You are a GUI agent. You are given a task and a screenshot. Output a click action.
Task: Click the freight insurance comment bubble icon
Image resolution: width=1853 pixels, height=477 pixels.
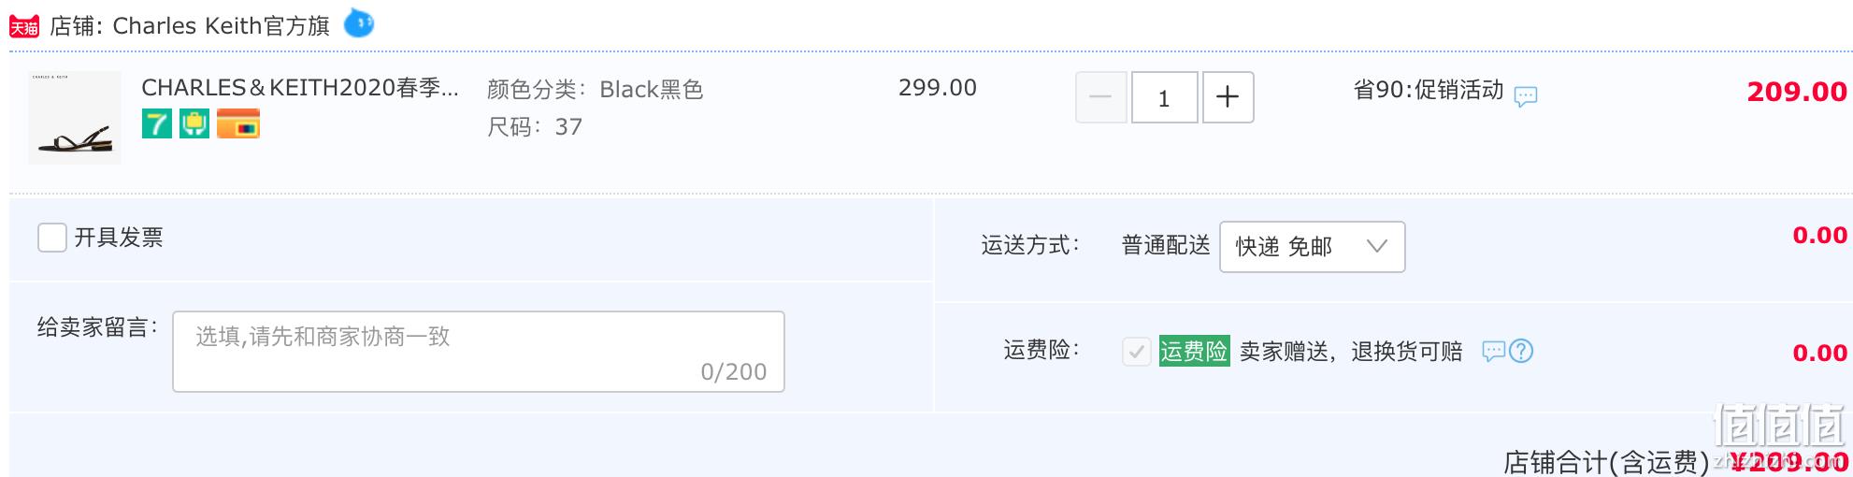click(x=1494, y=352)
